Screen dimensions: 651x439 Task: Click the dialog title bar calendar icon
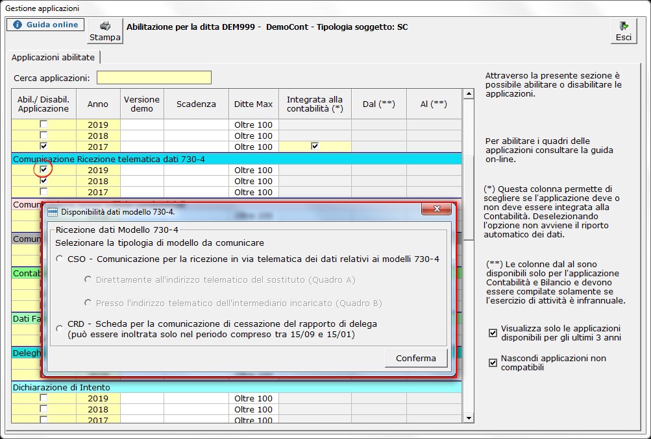[53, 211]
